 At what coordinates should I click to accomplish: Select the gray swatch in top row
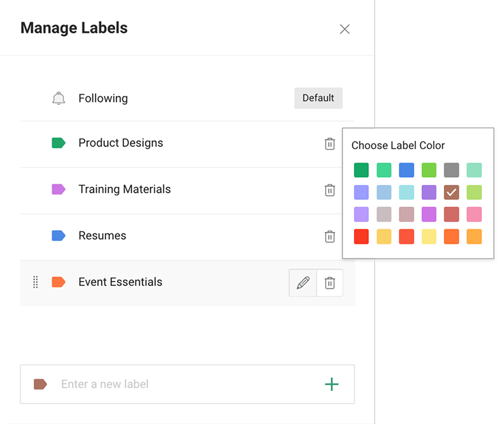click(451, 169)
